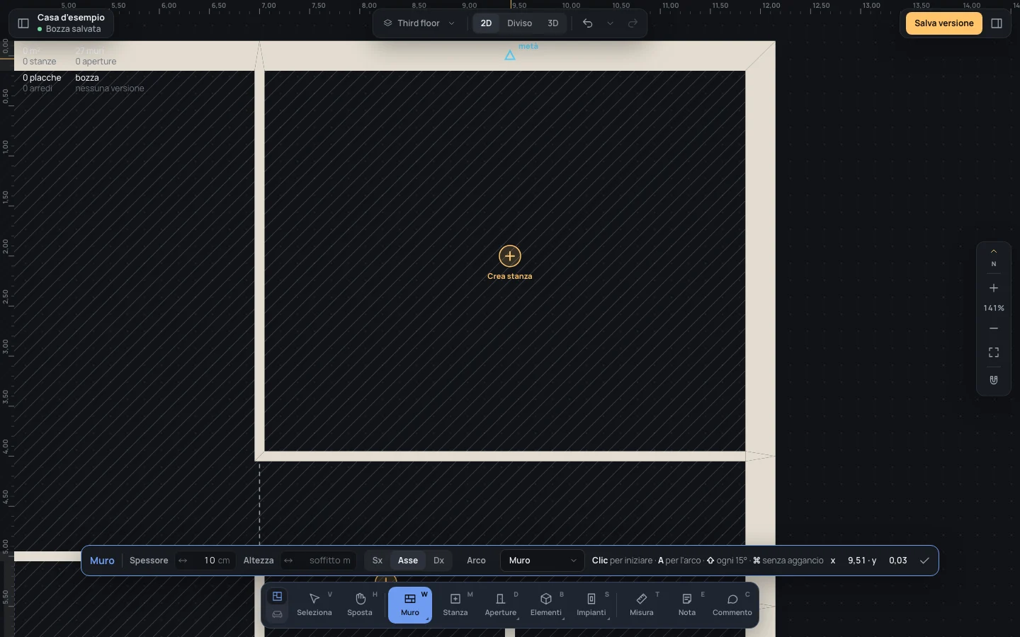This screenshot has width=1020, height=637.
Task: Switch to furniture mode sofa icon
Action: [278, 614]
